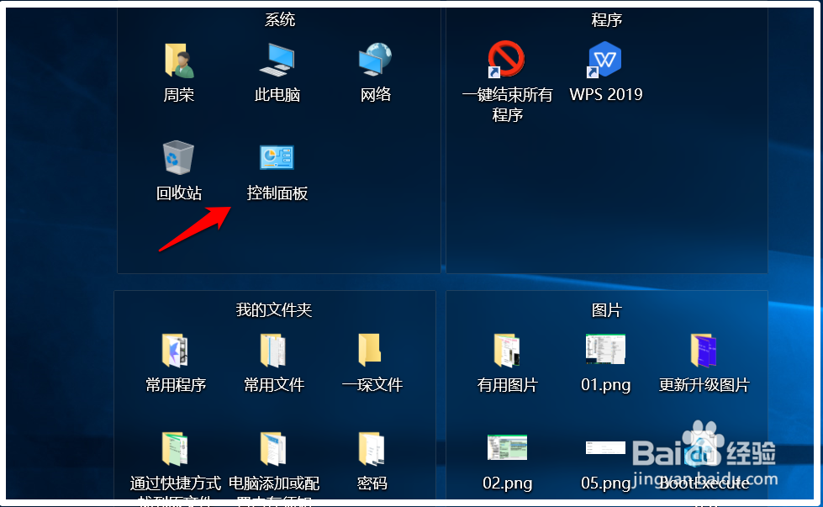Open the 更新升级图片 folder
Viewport: 823px width, 507px height.
tap(703, 351)
